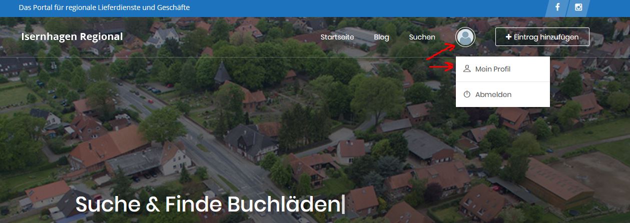The width and height of the screenshot is (630, 223).
Task: Click the round user avatar icon
Action: pos(465,37)
